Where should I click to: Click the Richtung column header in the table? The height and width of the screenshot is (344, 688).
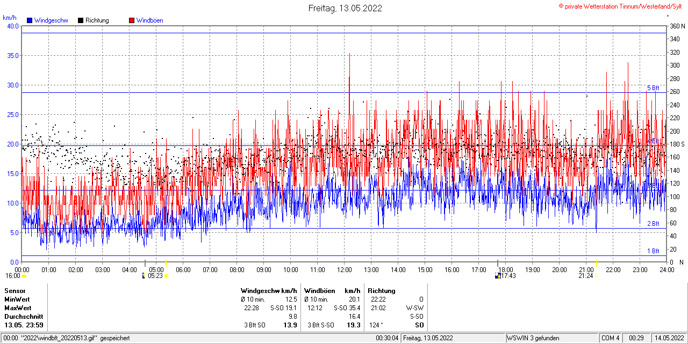click(x=382, y=290)
